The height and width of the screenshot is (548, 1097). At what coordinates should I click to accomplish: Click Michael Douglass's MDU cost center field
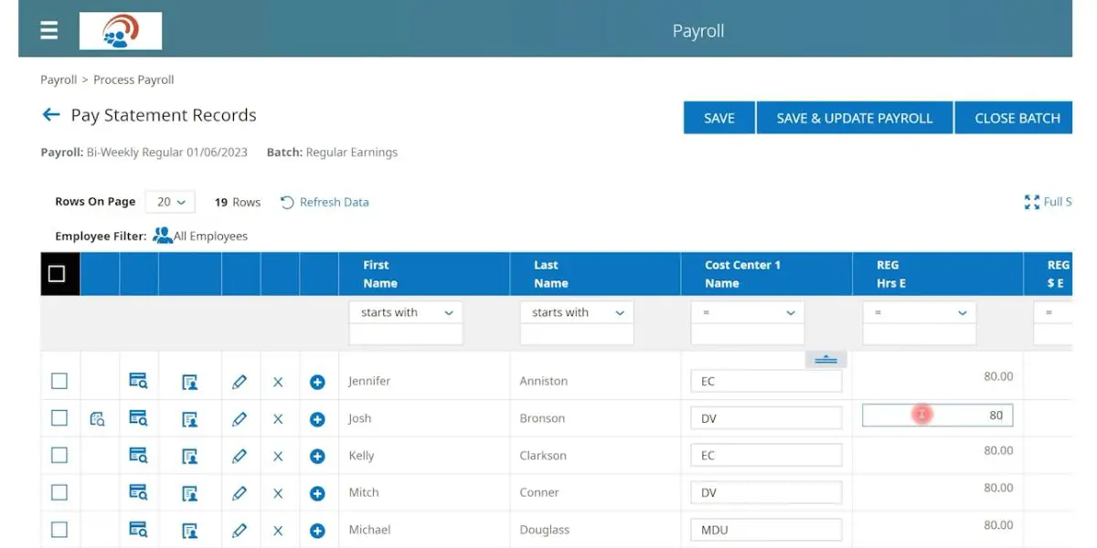tap(766, 530)
